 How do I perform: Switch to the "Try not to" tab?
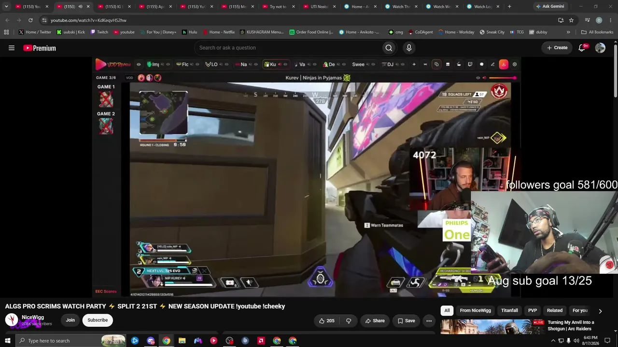pos(278,7)
